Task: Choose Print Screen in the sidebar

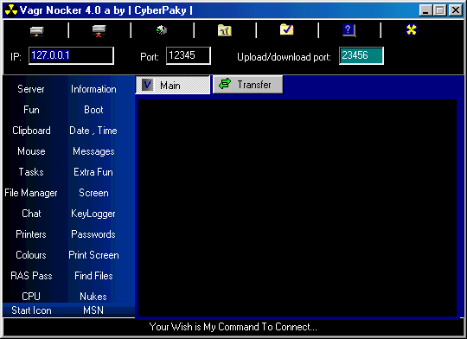Action: 93,255
